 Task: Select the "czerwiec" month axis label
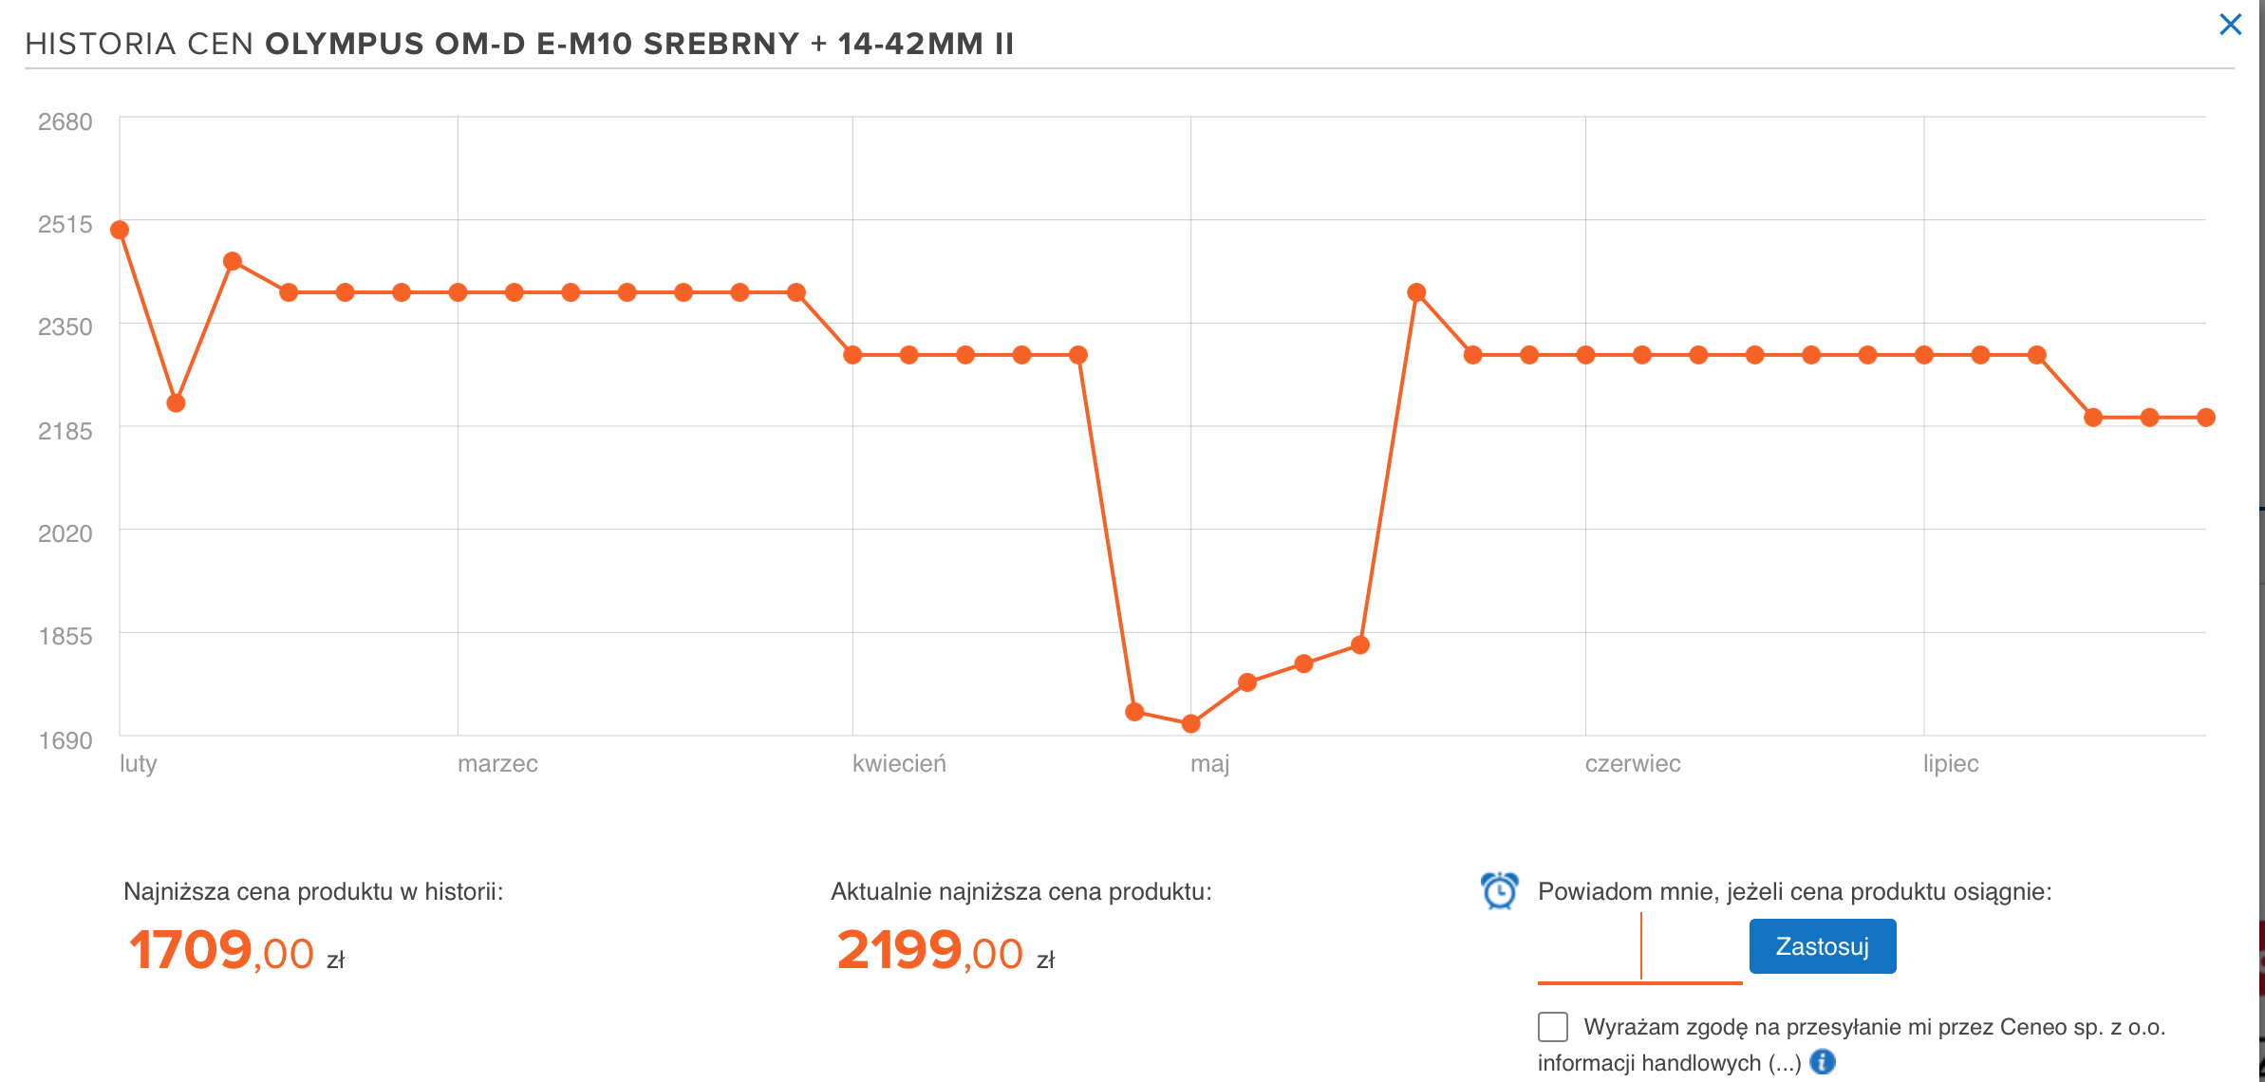pyautogui.click(x=1632, y=764)
